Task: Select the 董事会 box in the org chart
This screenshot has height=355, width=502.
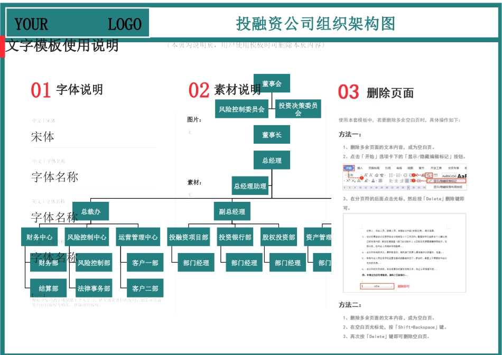Action: point(273,83)
